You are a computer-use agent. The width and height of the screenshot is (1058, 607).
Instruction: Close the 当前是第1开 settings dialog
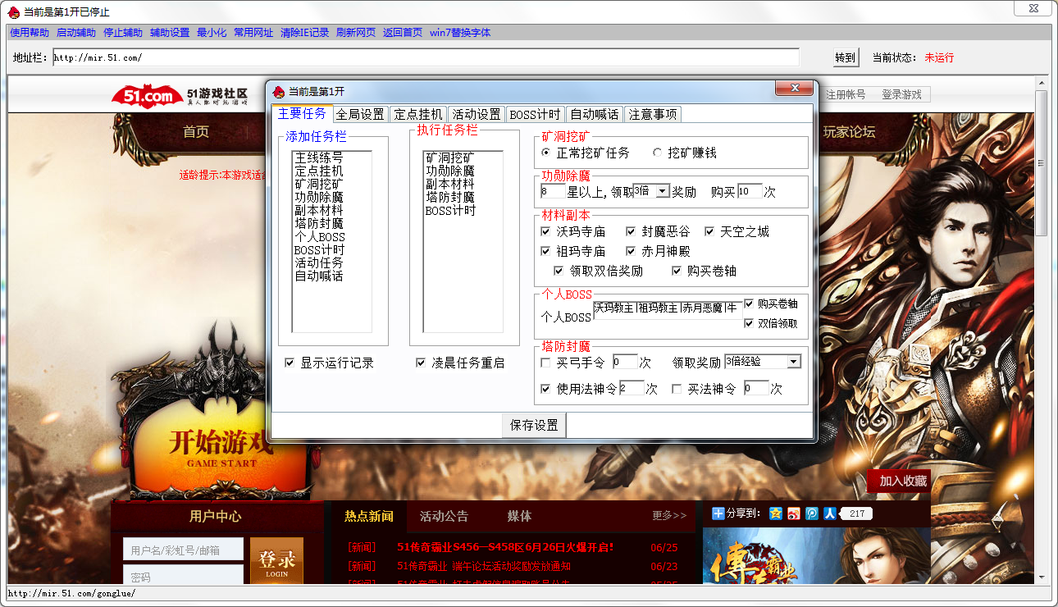point(795,89)
